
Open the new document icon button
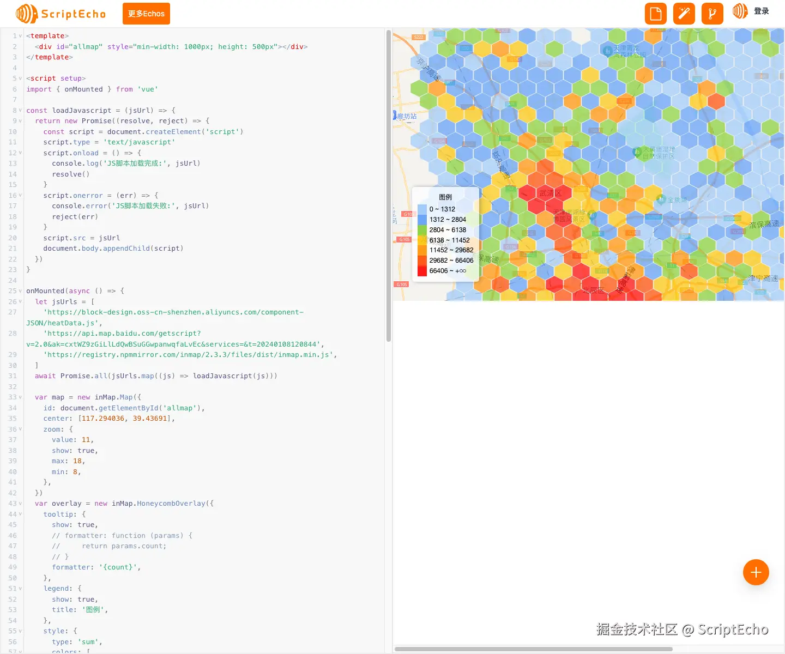point(656,14)
